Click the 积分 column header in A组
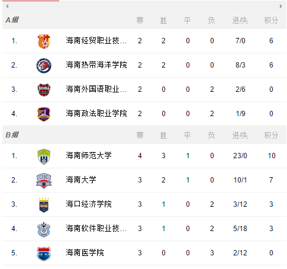The image size is (287, 269). (x=271, y=20)
